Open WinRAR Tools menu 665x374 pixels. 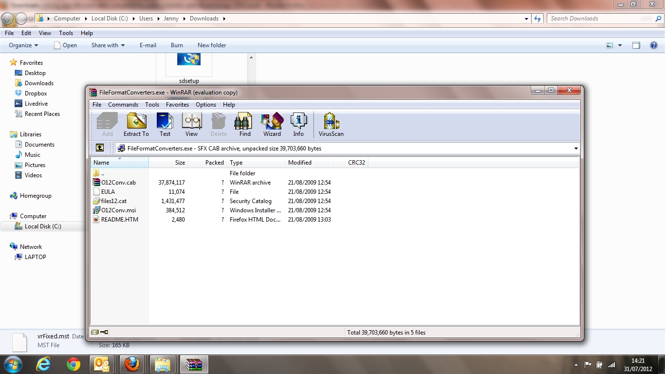coord(152,105)
